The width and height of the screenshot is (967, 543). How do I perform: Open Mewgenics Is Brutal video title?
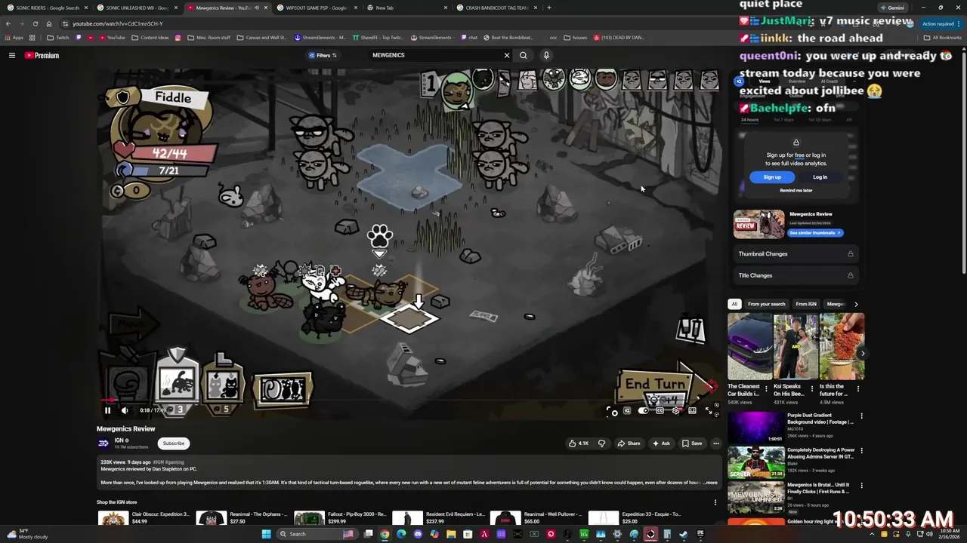tap(818, 488)
